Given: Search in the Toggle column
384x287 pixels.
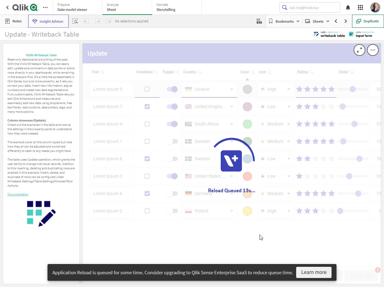Looking at the screenshot, I should tap(177, 72).
